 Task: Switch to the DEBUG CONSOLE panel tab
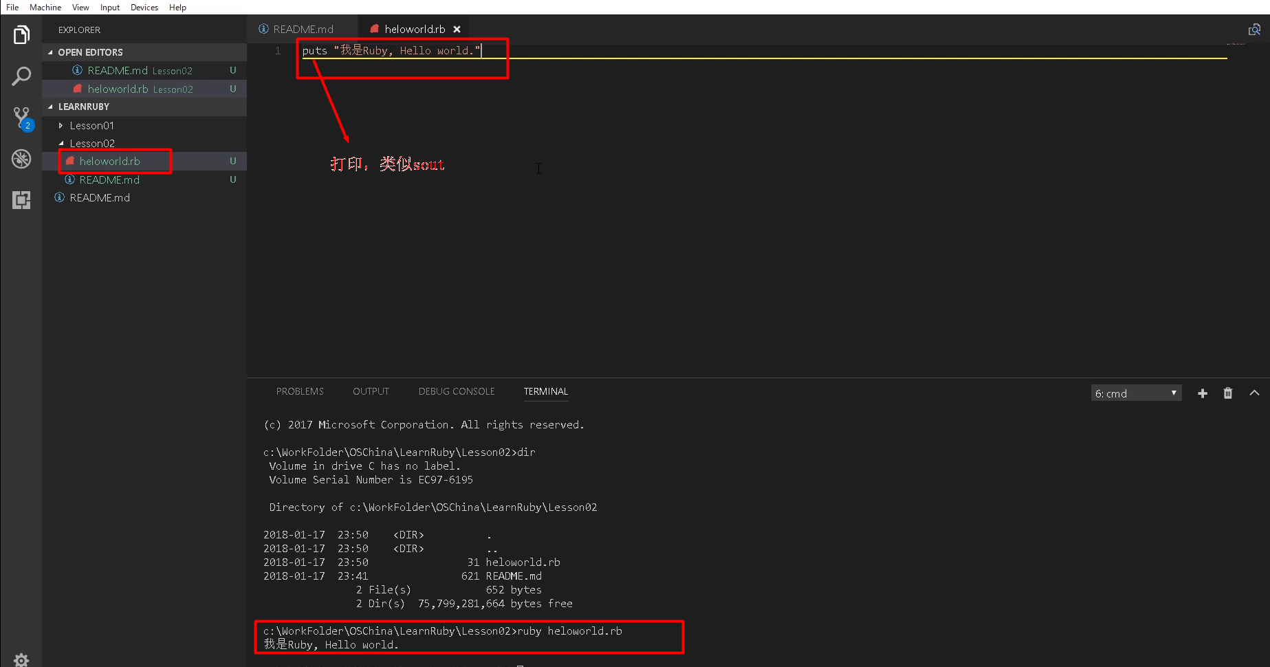457,391
